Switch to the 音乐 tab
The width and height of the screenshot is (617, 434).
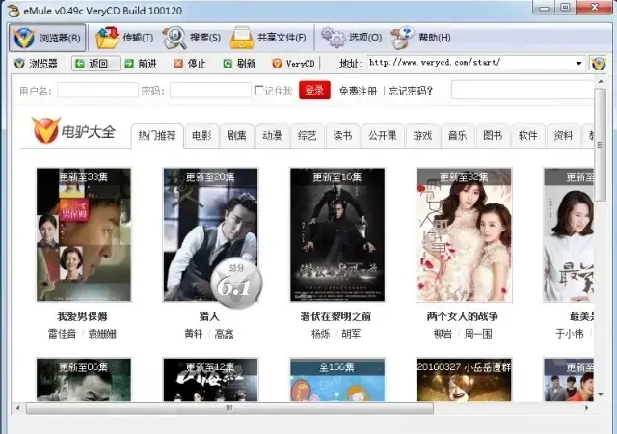coord(458,136)
